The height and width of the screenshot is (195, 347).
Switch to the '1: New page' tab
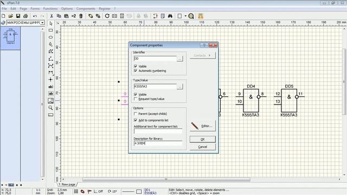[67, 184]
